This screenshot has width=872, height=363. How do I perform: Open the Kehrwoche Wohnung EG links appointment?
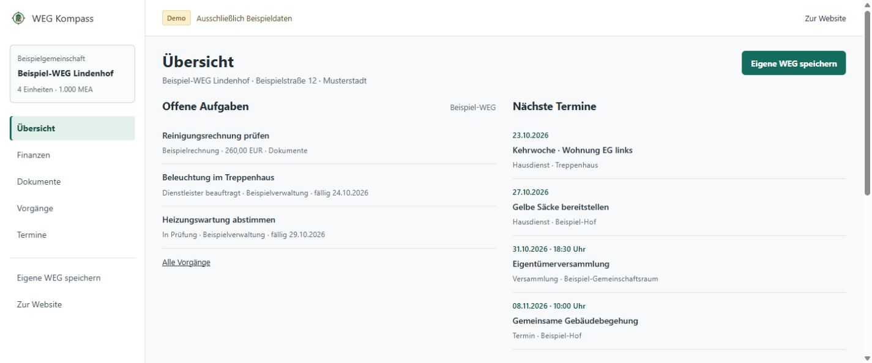coord(679,150)
